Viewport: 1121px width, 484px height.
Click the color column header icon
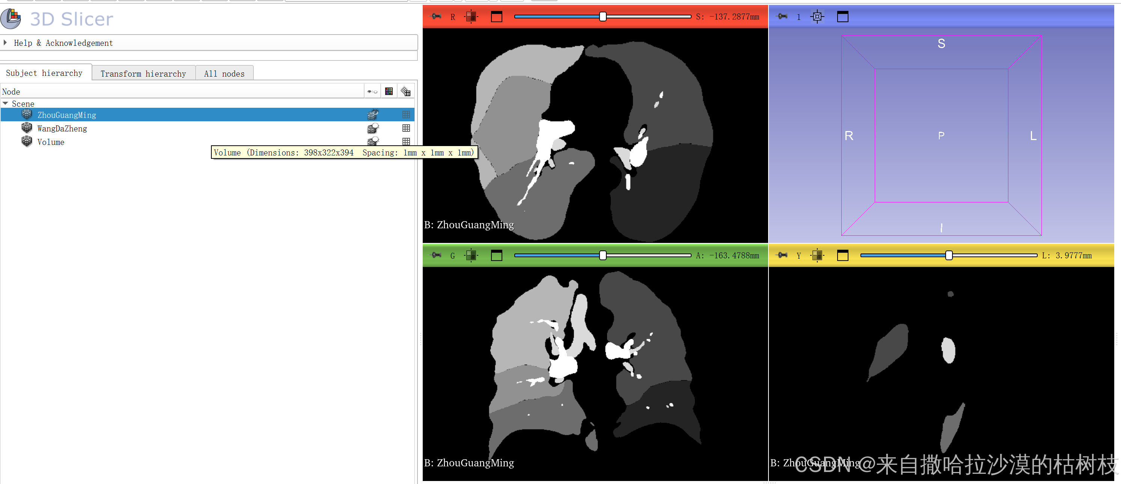tap(389, 91)
